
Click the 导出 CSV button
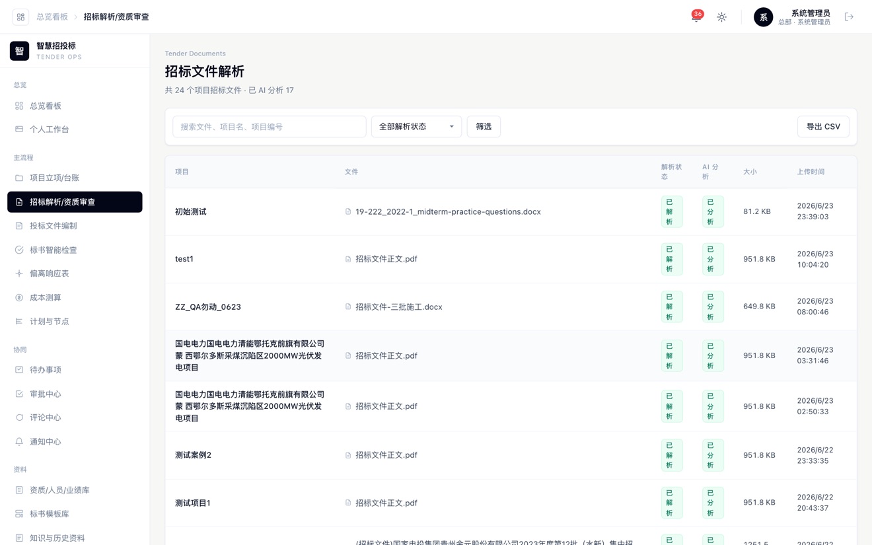[x=823, y=127]
